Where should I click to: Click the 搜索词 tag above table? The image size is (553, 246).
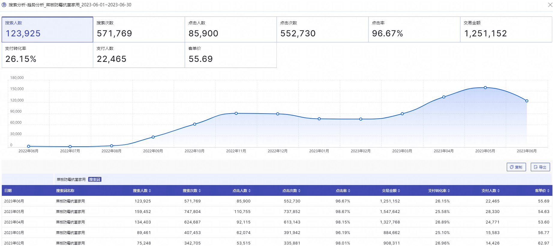pos(95,180)
